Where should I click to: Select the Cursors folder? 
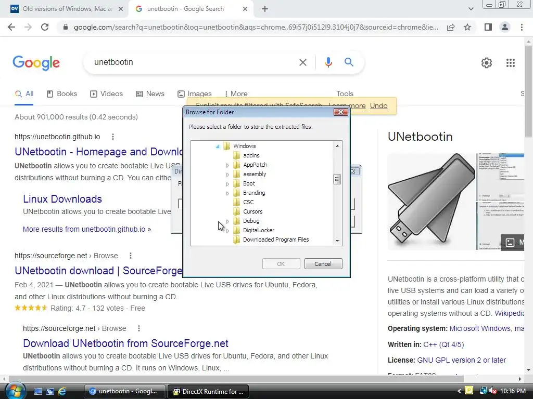coord(252,212)
